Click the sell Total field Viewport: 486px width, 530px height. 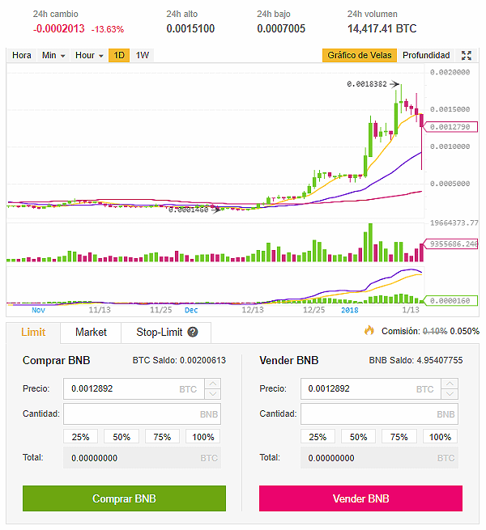(379, 458)
